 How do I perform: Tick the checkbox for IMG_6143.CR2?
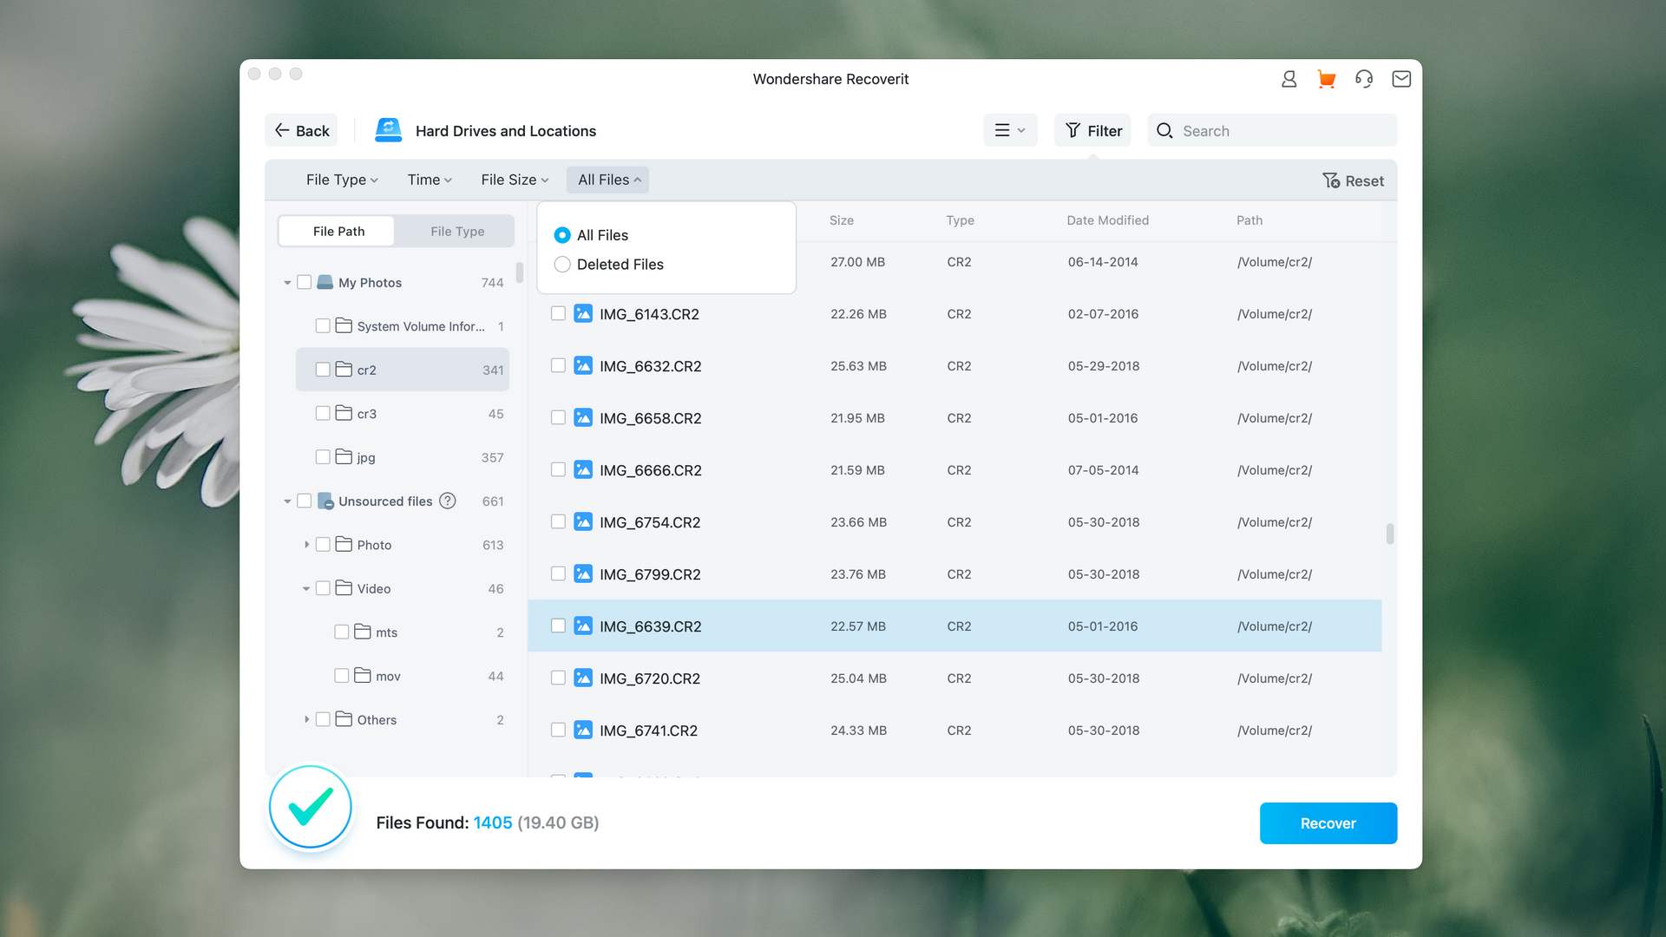558,313
